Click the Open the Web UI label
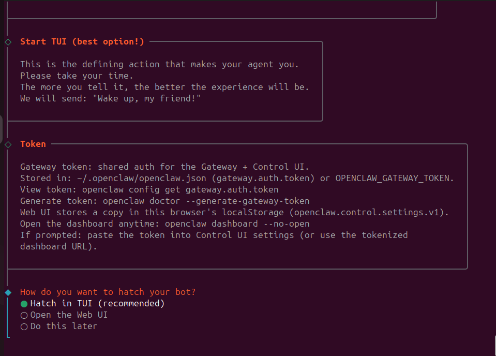Screen dimensions: 496x356 (69, 315)
